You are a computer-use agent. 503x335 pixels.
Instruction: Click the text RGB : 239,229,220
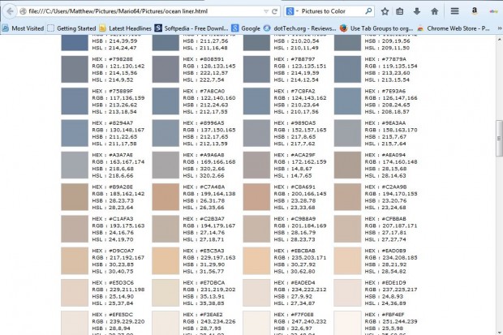point(118,321)
